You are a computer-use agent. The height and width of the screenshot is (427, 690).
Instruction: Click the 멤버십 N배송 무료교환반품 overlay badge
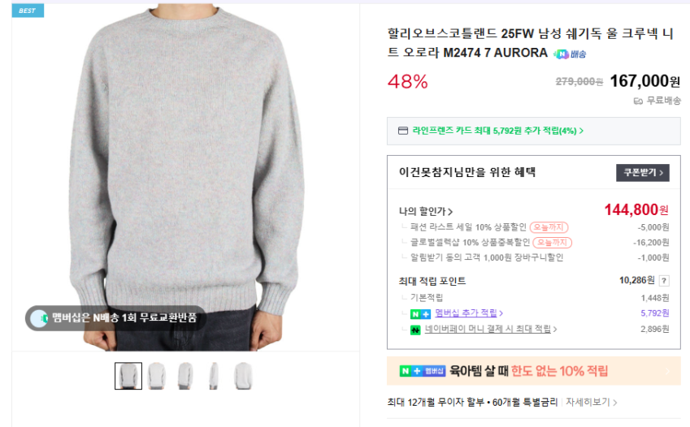(115, 318)
